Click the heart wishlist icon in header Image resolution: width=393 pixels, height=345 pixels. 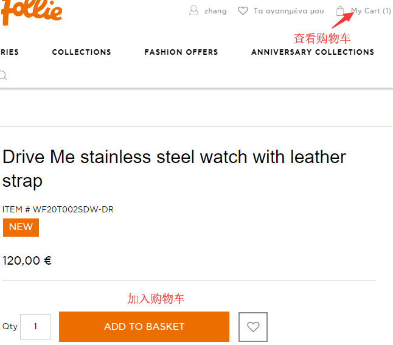(243, 11)
